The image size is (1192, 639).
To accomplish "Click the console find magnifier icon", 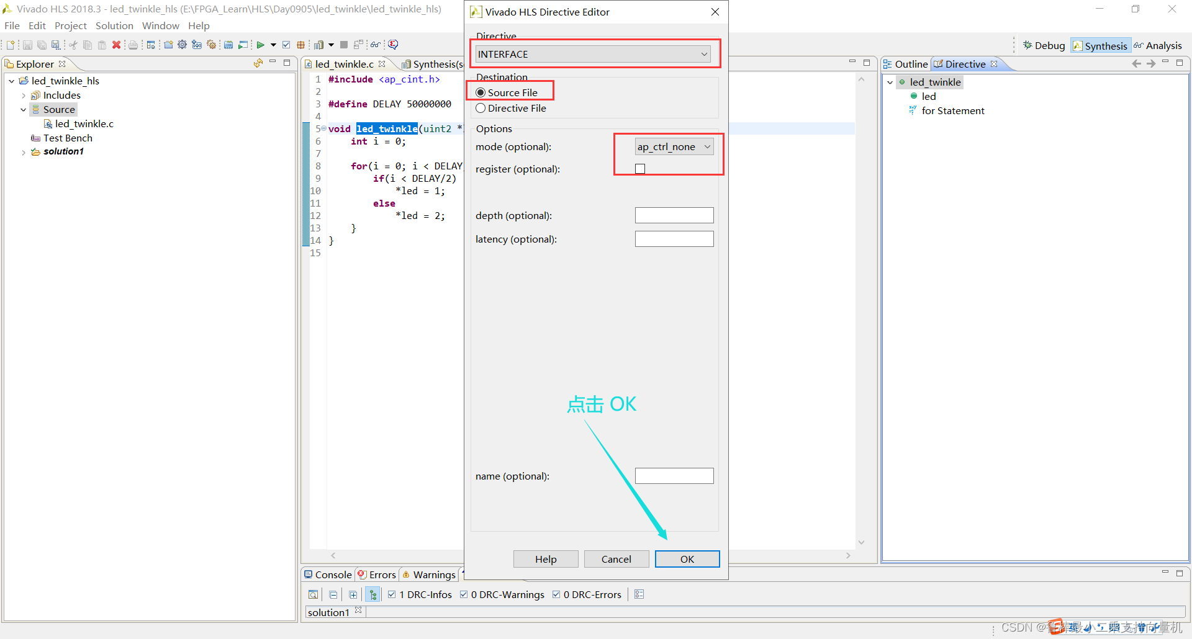I will point(314,594).
